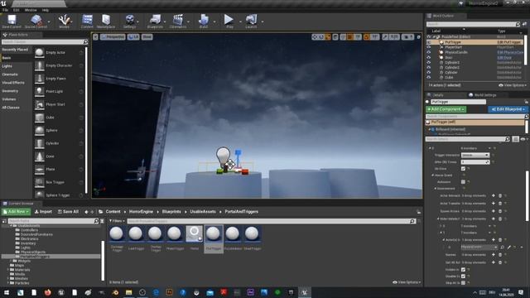Click the light bulb actor in the viewport
530x298 pixels.
223,156
